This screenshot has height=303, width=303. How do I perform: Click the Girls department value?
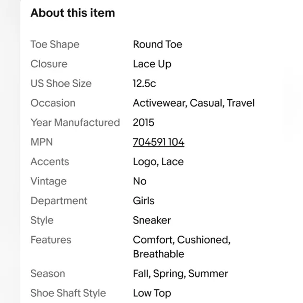point(144,201)
